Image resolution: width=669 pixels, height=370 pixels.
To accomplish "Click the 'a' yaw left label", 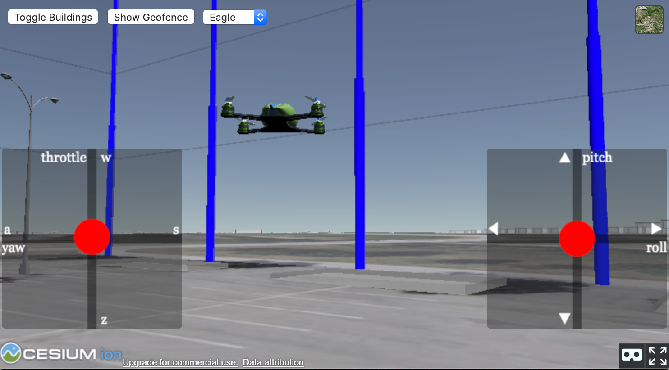I will coord(7,230).
